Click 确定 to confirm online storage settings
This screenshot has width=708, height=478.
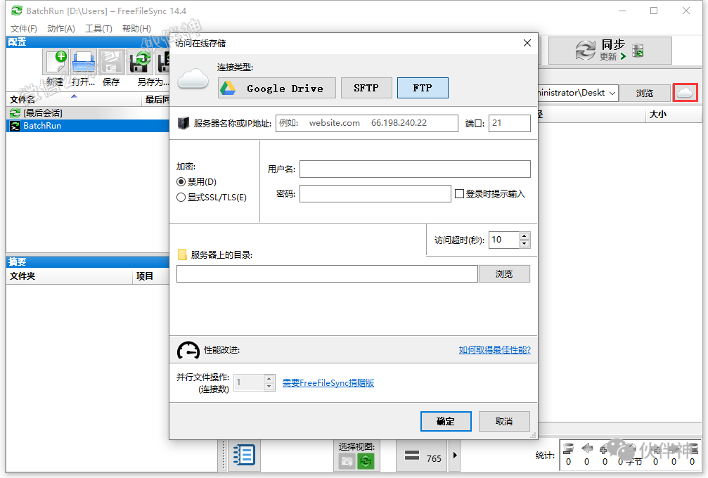(446, 421)
